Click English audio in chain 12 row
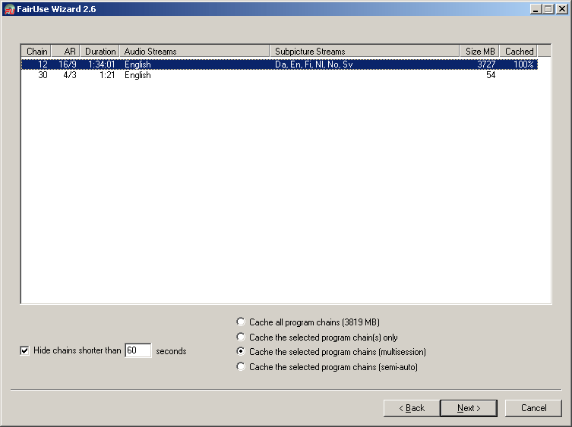 pyautogui.click(x=137, y=64)
